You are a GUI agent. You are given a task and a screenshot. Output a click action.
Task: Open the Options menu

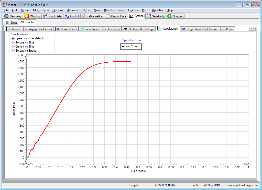(x=58, y=10)
